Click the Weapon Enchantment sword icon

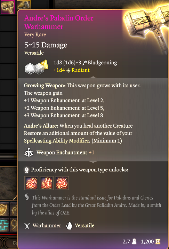29,153
